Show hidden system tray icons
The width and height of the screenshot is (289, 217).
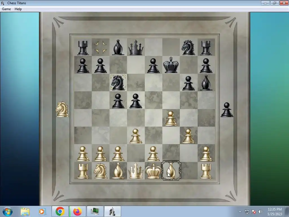point(240,212)
